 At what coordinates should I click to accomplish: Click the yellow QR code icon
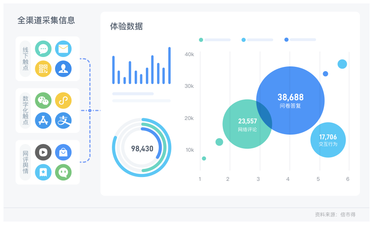(x=43, y=69)
